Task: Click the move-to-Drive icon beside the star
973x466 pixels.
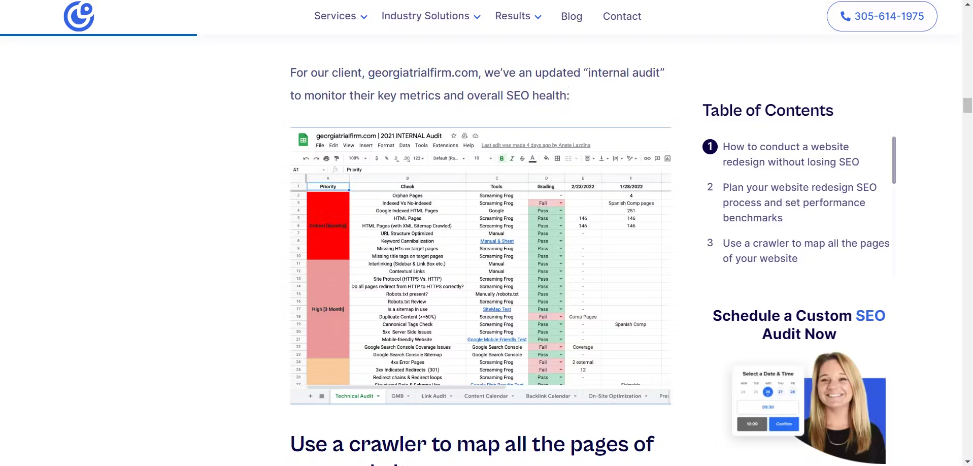Action: point(464,136)
